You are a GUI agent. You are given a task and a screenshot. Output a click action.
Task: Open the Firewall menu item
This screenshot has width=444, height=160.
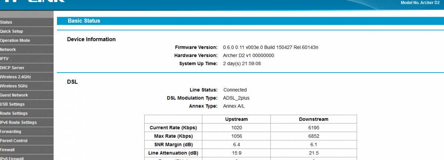click(27, 150)
